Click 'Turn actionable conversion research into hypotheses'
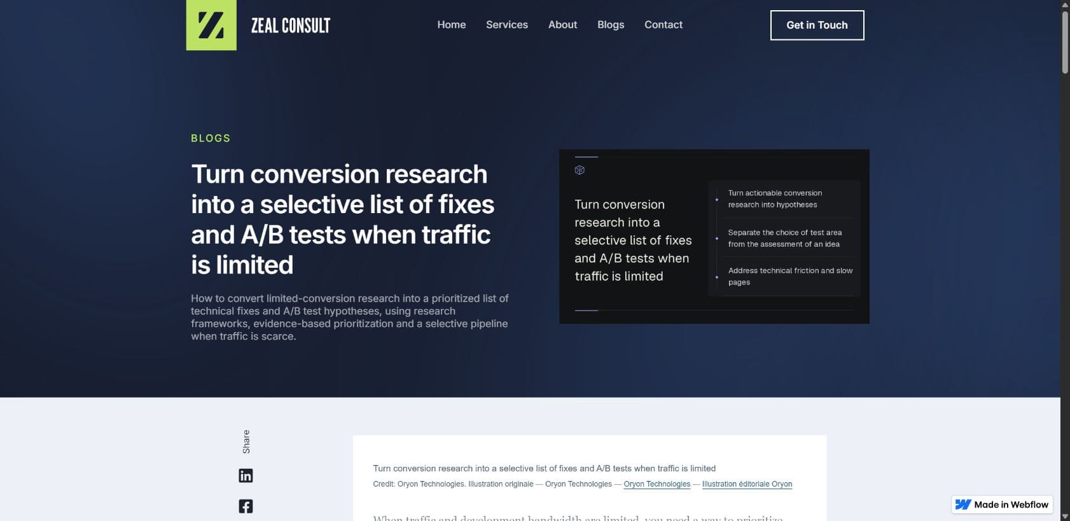This screenshot has height=521, width=1070. click(x=775, y=198)
